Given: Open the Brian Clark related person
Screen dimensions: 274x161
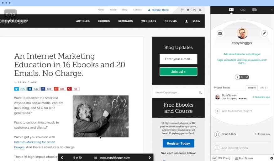Looking at the screenshot, I should (229, 134).
